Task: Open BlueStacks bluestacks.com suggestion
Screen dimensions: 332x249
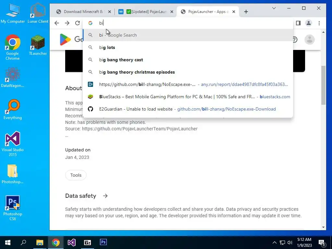Action: coord(188,97)
